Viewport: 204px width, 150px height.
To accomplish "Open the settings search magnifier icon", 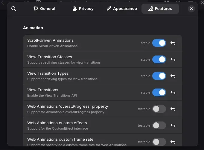I will click(13, 9).
